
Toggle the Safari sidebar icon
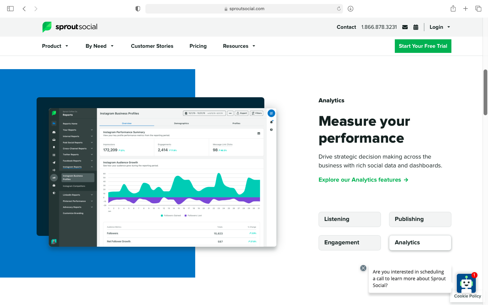pyautogui.click(x=11, y=8)
